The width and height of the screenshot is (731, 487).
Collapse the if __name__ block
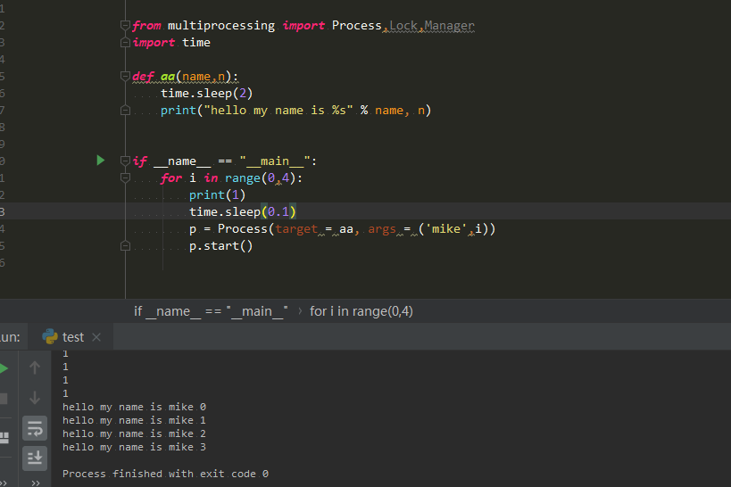(125, 161)
